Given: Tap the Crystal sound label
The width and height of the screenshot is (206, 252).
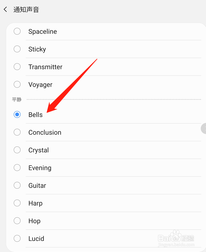Looking at the screenshot, I should tap(39, 150).
